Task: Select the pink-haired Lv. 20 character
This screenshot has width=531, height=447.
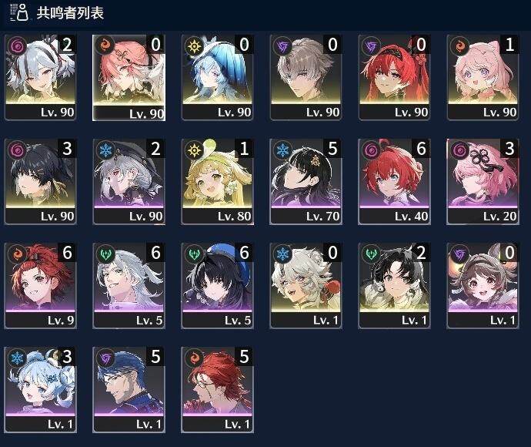Action: (x=483, y=181)
